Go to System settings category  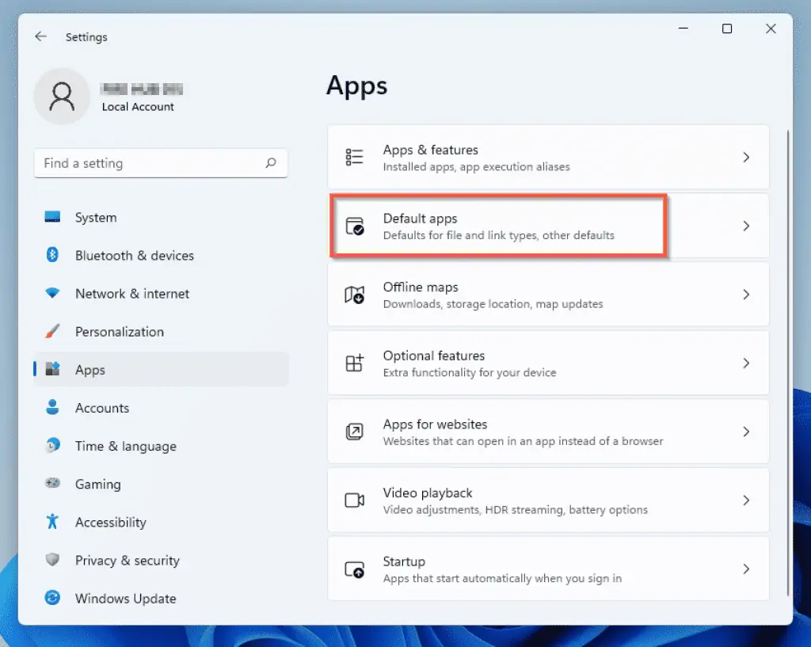pos(161,217)
